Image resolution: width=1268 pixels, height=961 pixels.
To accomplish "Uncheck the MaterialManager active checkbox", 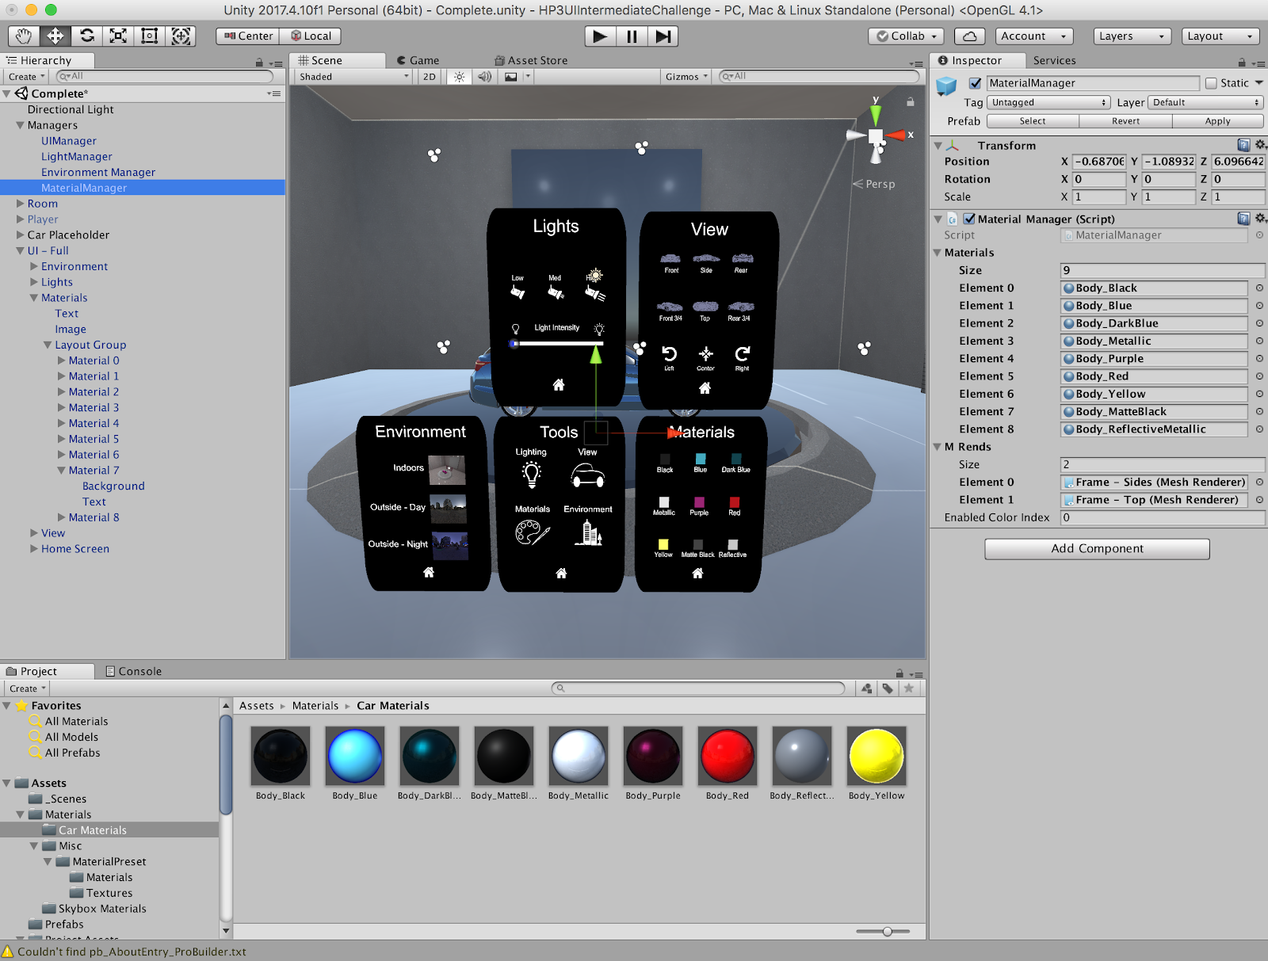I will click(x=976, y=83).
